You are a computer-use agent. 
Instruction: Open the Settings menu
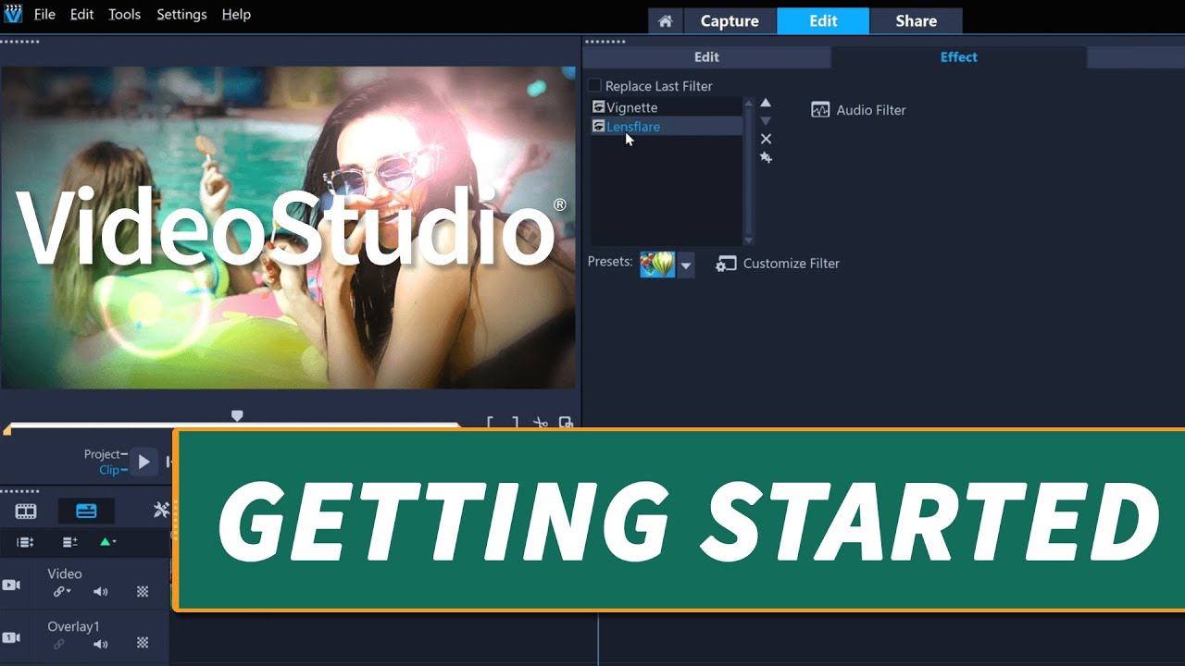click(x=182, y=15)
